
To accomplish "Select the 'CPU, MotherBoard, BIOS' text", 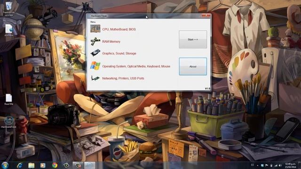I will [119, 29].
